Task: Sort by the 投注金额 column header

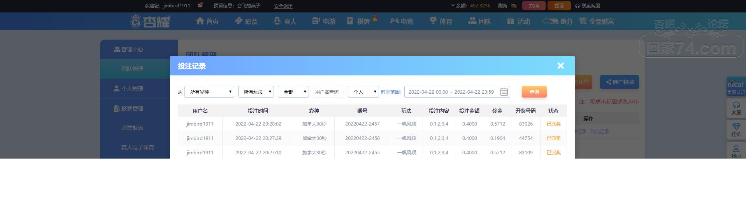Action: tap(469, 111)
